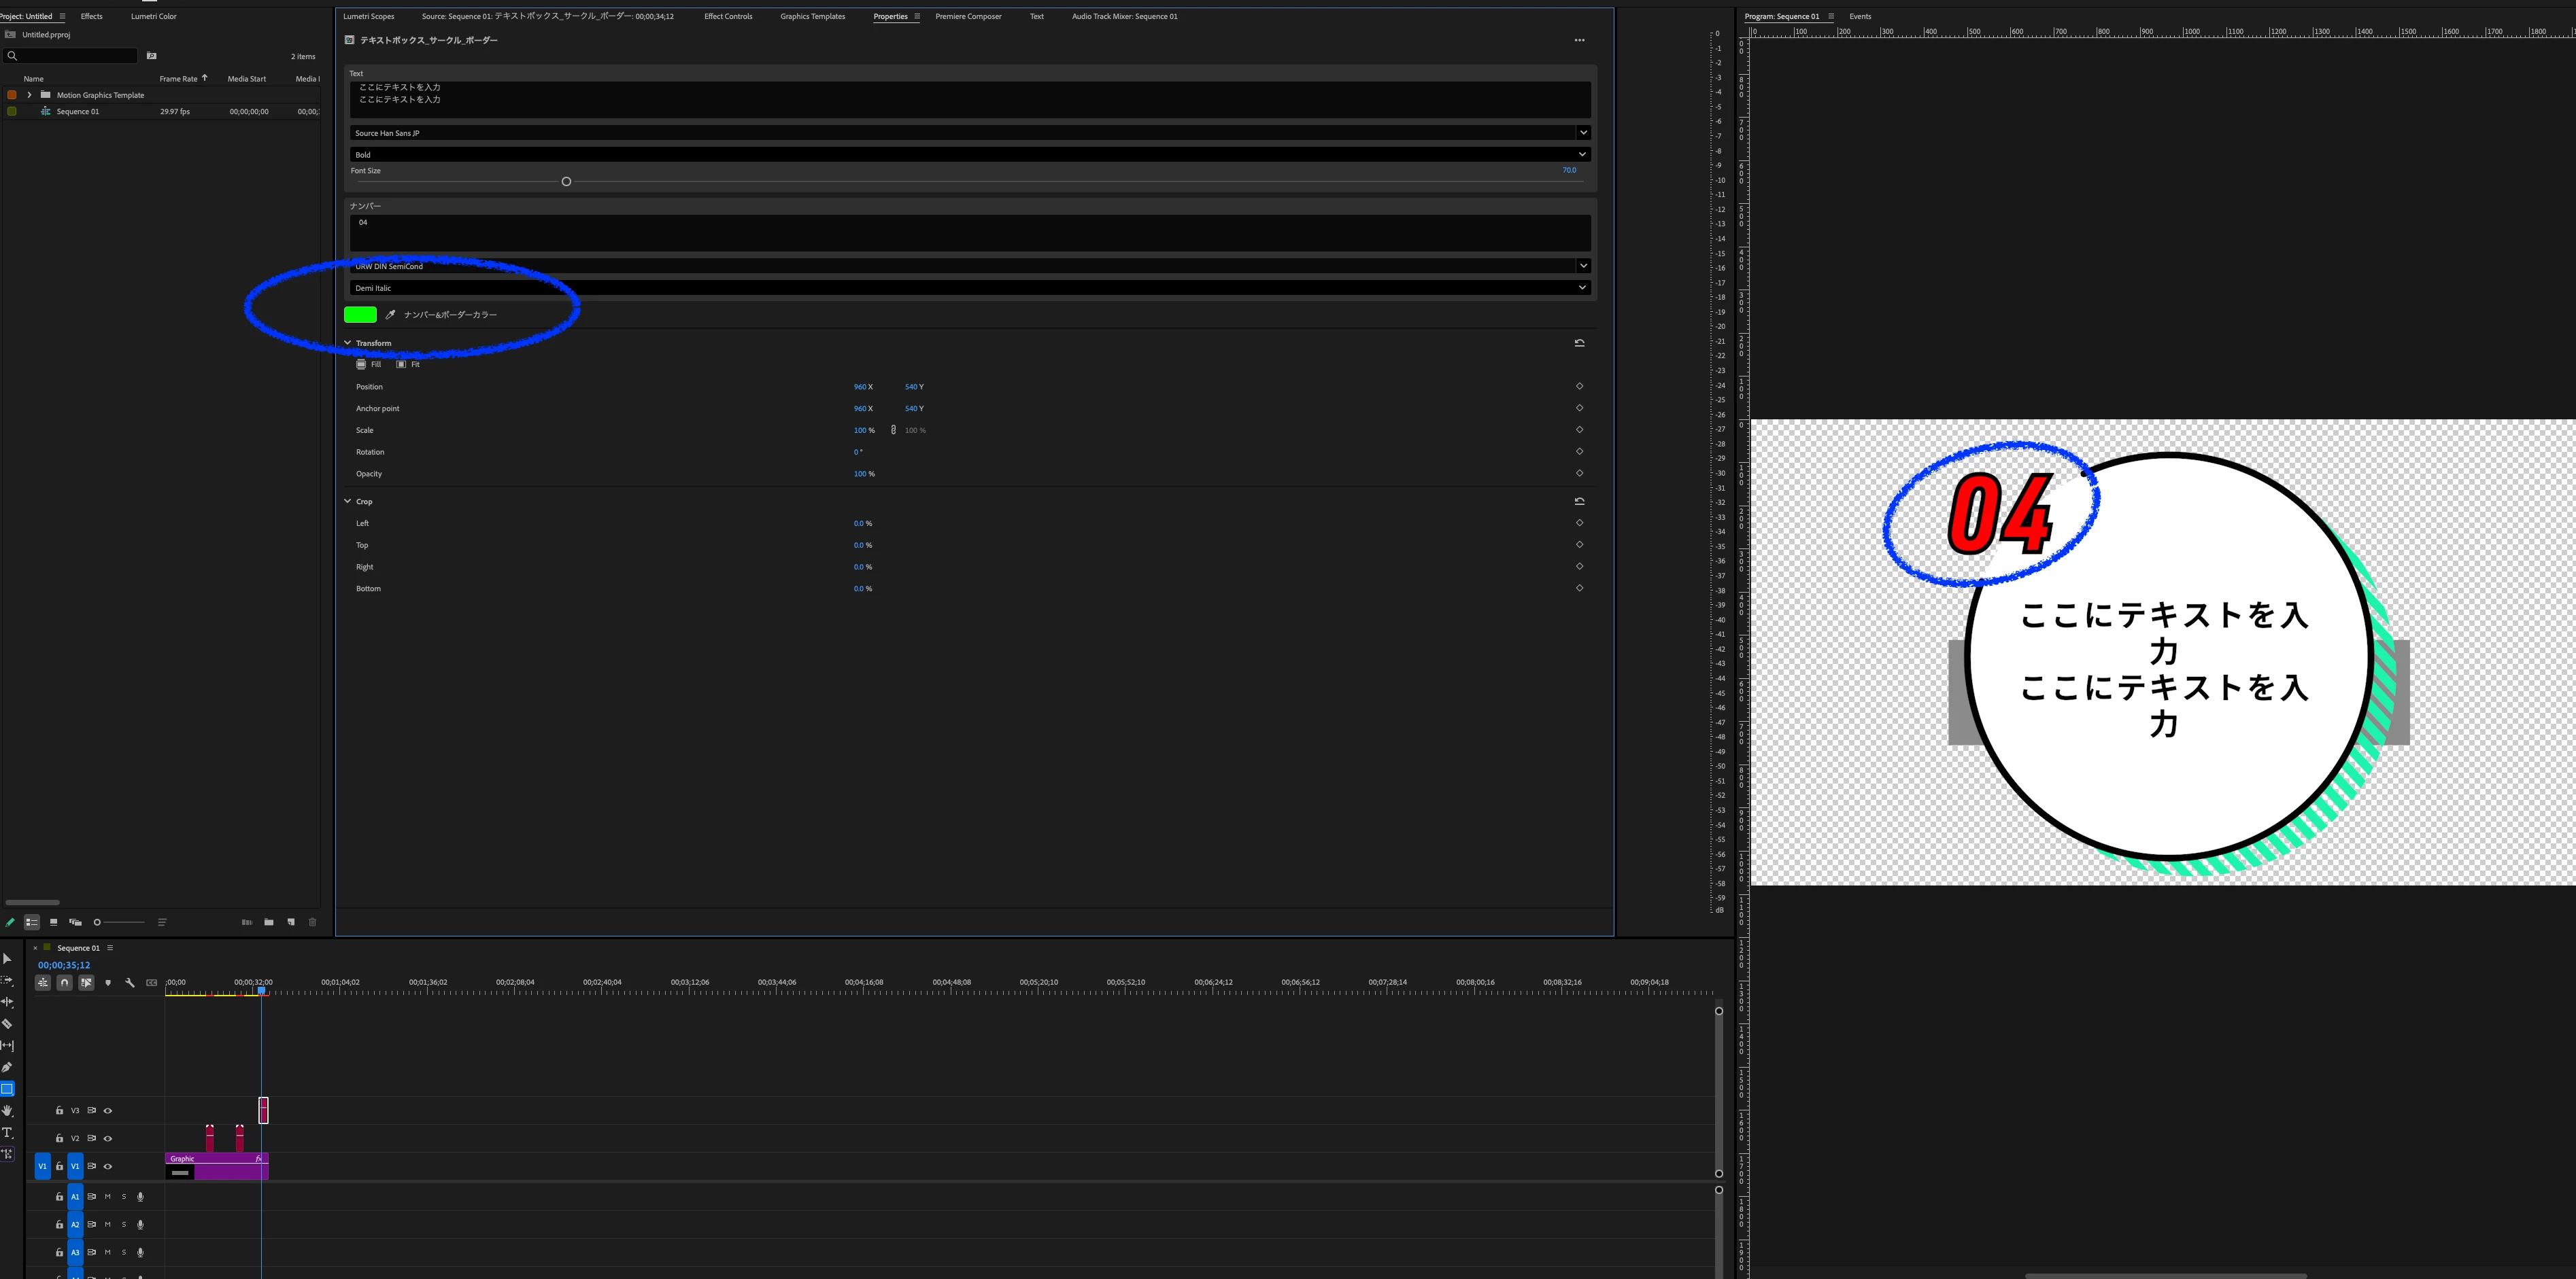2576x1279 pixels.
Task: Switch to the Effect Controls tab
Action: pos(727,16)
